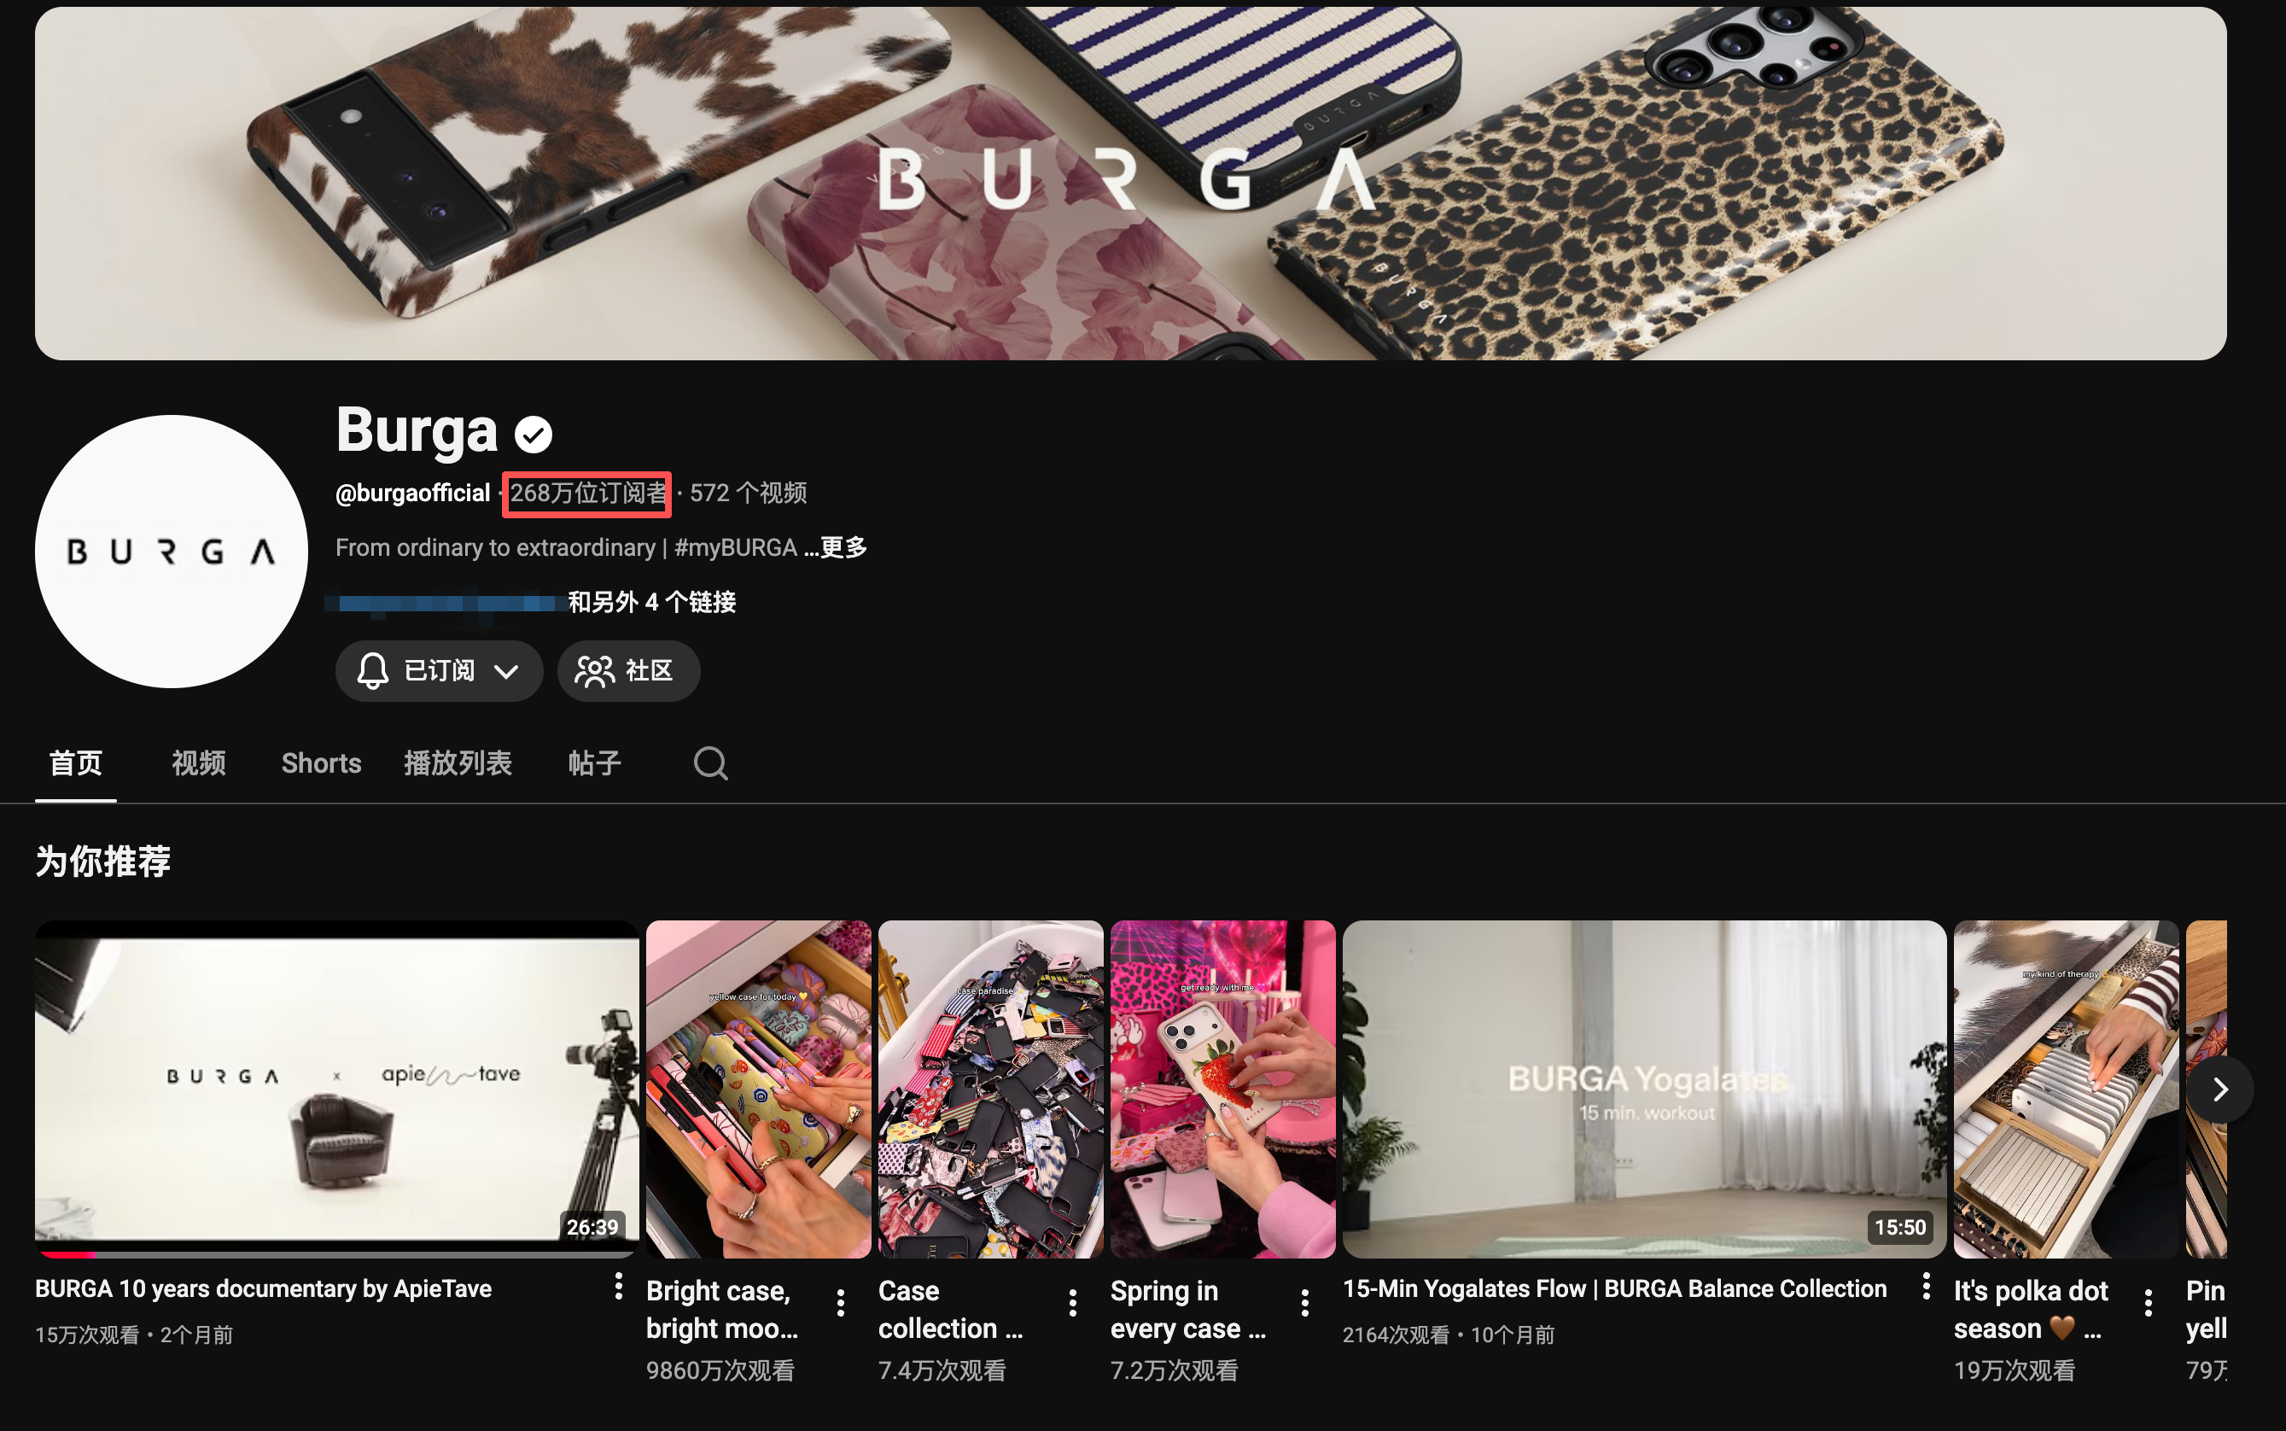Screen dimensions: 2286x1431
Task: Open more options for 15-Min Yogalates Flow
Action: 1926,1285
